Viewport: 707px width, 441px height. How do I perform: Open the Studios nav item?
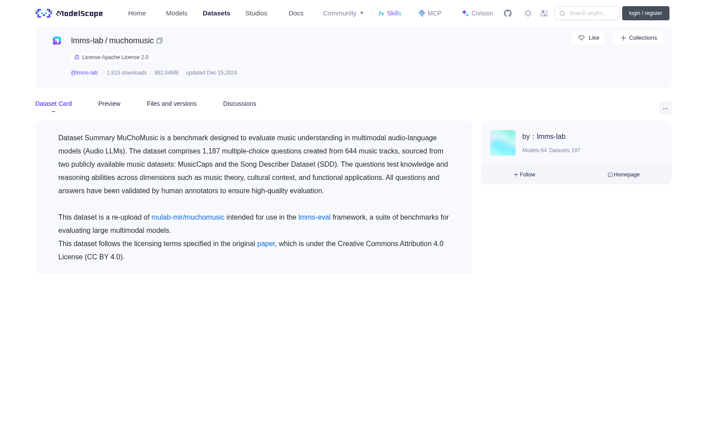tap(256, 13)
